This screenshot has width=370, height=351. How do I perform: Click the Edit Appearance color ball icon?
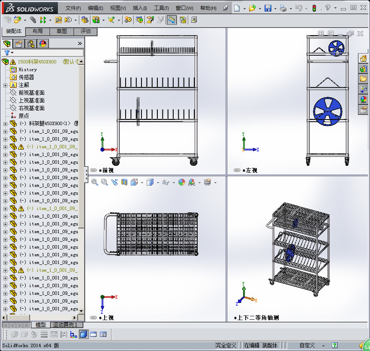click(x=182, y=182)
